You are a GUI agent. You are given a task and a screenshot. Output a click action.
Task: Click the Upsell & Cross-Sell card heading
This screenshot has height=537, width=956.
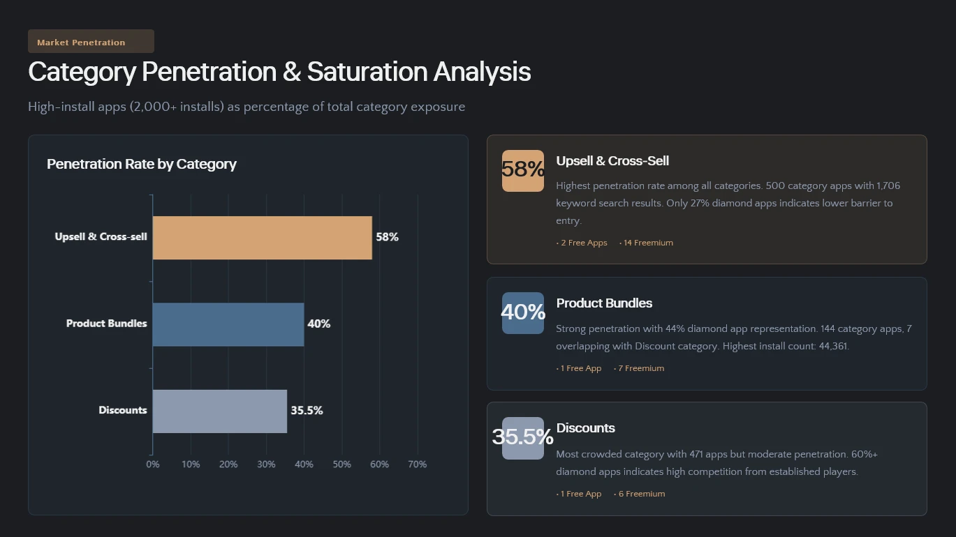612,161
